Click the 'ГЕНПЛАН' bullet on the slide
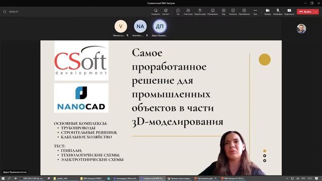This screenshot has width=322, height=181. 71,151
